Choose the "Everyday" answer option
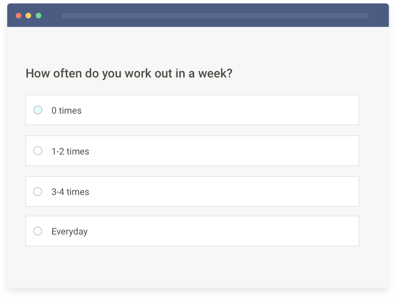Screen dimensions: 395x298 point(192,231)
